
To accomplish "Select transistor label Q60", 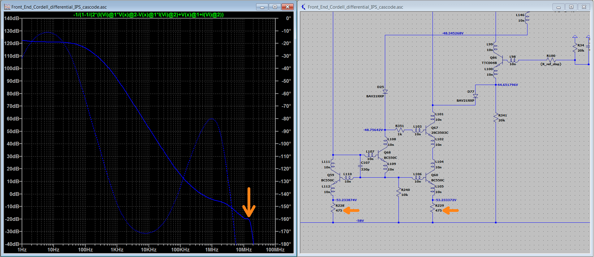I will coord(435,175).
